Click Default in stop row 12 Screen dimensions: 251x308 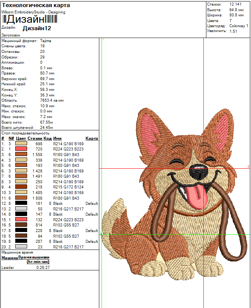click(x=91, y=203)
